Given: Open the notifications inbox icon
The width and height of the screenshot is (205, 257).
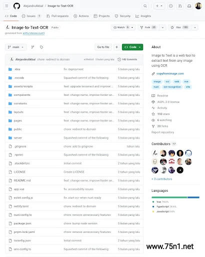Looking at the screenshot, I should (189, 6).
